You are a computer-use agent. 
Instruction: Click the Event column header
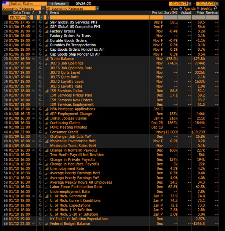tap(54, 13)
